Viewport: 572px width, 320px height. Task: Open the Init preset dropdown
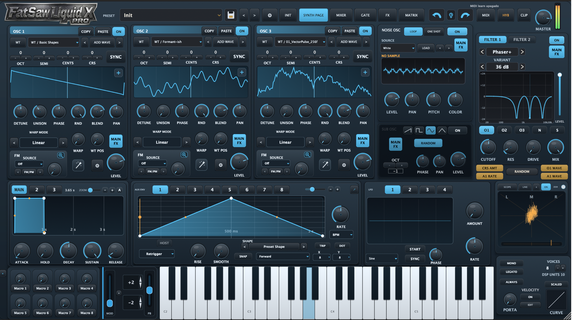click(x=171, y=15)
